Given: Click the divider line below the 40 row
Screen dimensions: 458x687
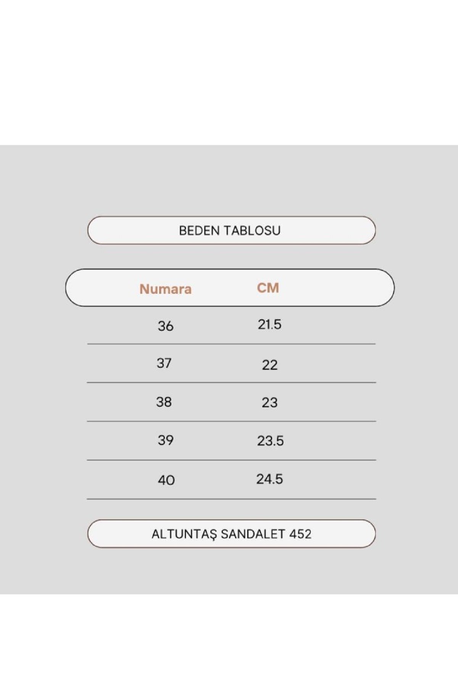Looking at the screenshot, I should 231,499.
